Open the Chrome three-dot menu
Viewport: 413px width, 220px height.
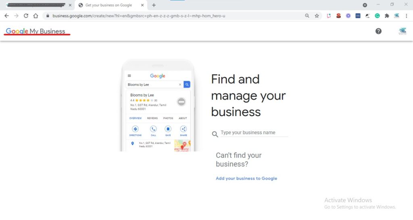[x=407, y=16]
